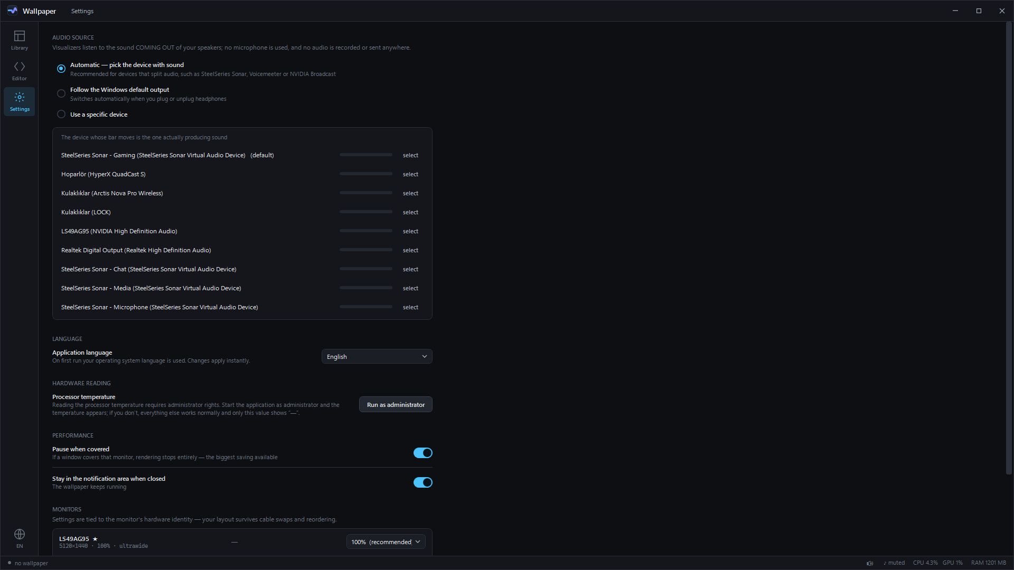Choose Use a specific device option
The height and width of the screenshot is (570, 1014).
click(x=61, y=115)
